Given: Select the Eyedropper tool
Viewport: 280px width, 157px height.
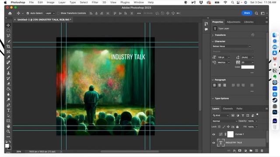Looking at the screenshot, I should [x=8, y=57].
